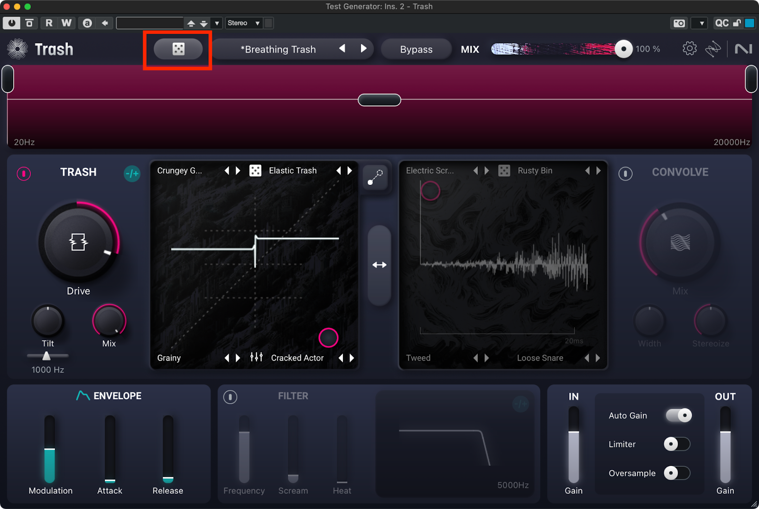Click the ENVELOPE follower icon
This screenshot has width=759, height=509.
83,396
